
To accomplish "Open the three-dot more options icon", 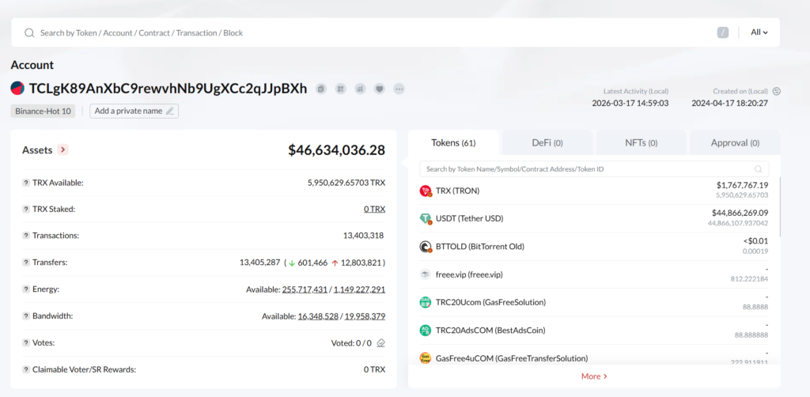I will (x=399, y=89).
